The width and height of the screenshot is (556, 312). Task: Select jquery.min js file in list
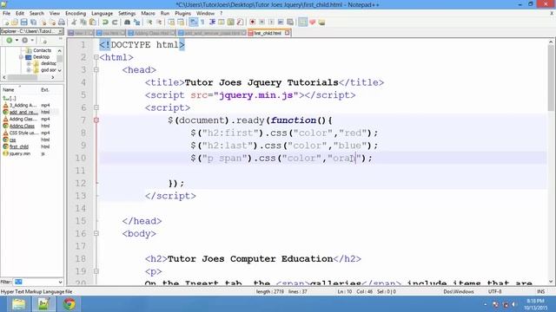(19, 154)
